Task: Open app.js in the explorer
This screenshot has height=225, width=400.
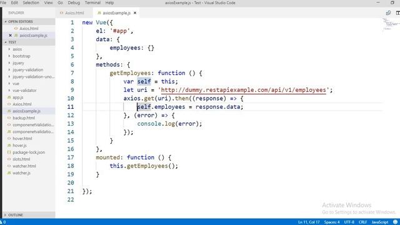Action: click(x=18, y=97)
